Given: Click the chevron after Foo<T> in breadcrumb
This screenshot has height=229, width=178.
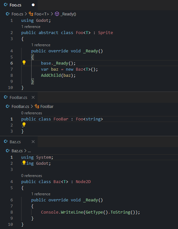Looking at the screenshot, I should pos(52,14).
